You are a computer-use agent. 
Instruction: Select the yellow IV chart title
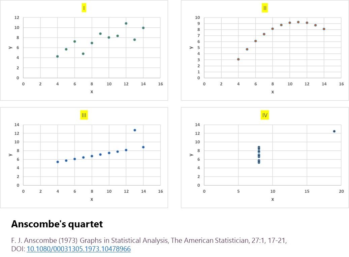point(265,116)
